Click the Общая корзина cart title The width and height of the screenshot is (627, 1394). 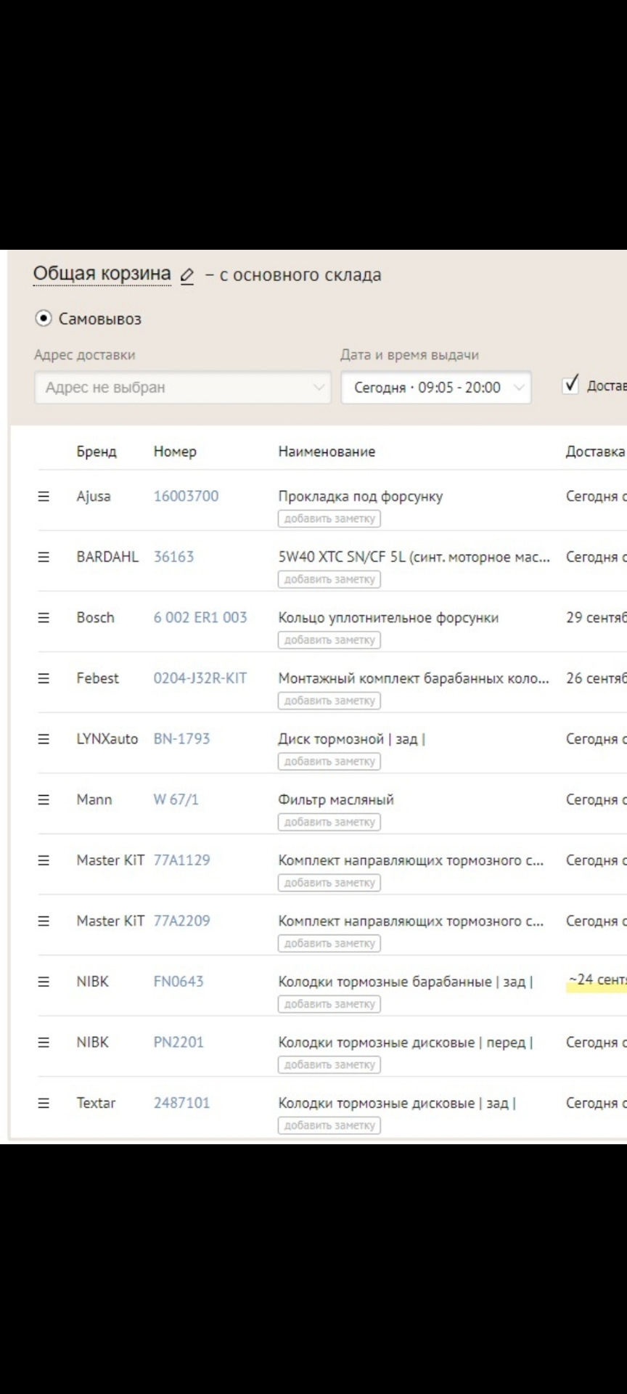[102, 274]
